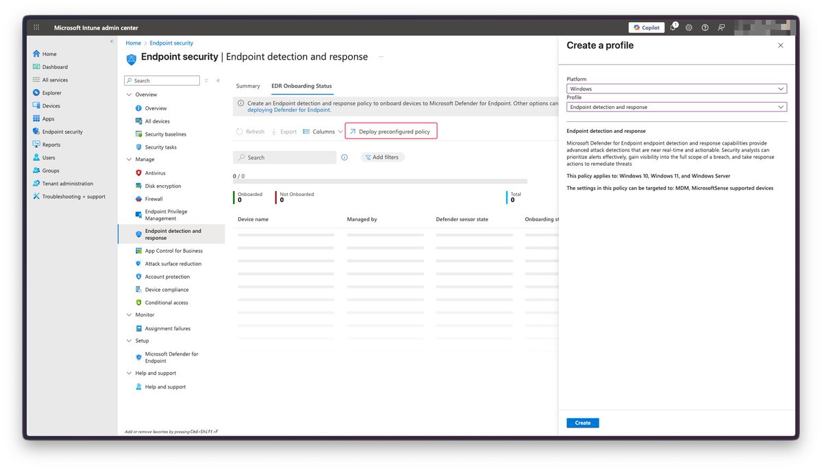
Task: Open the app launcher waffle icon
Action: point(36,27)
